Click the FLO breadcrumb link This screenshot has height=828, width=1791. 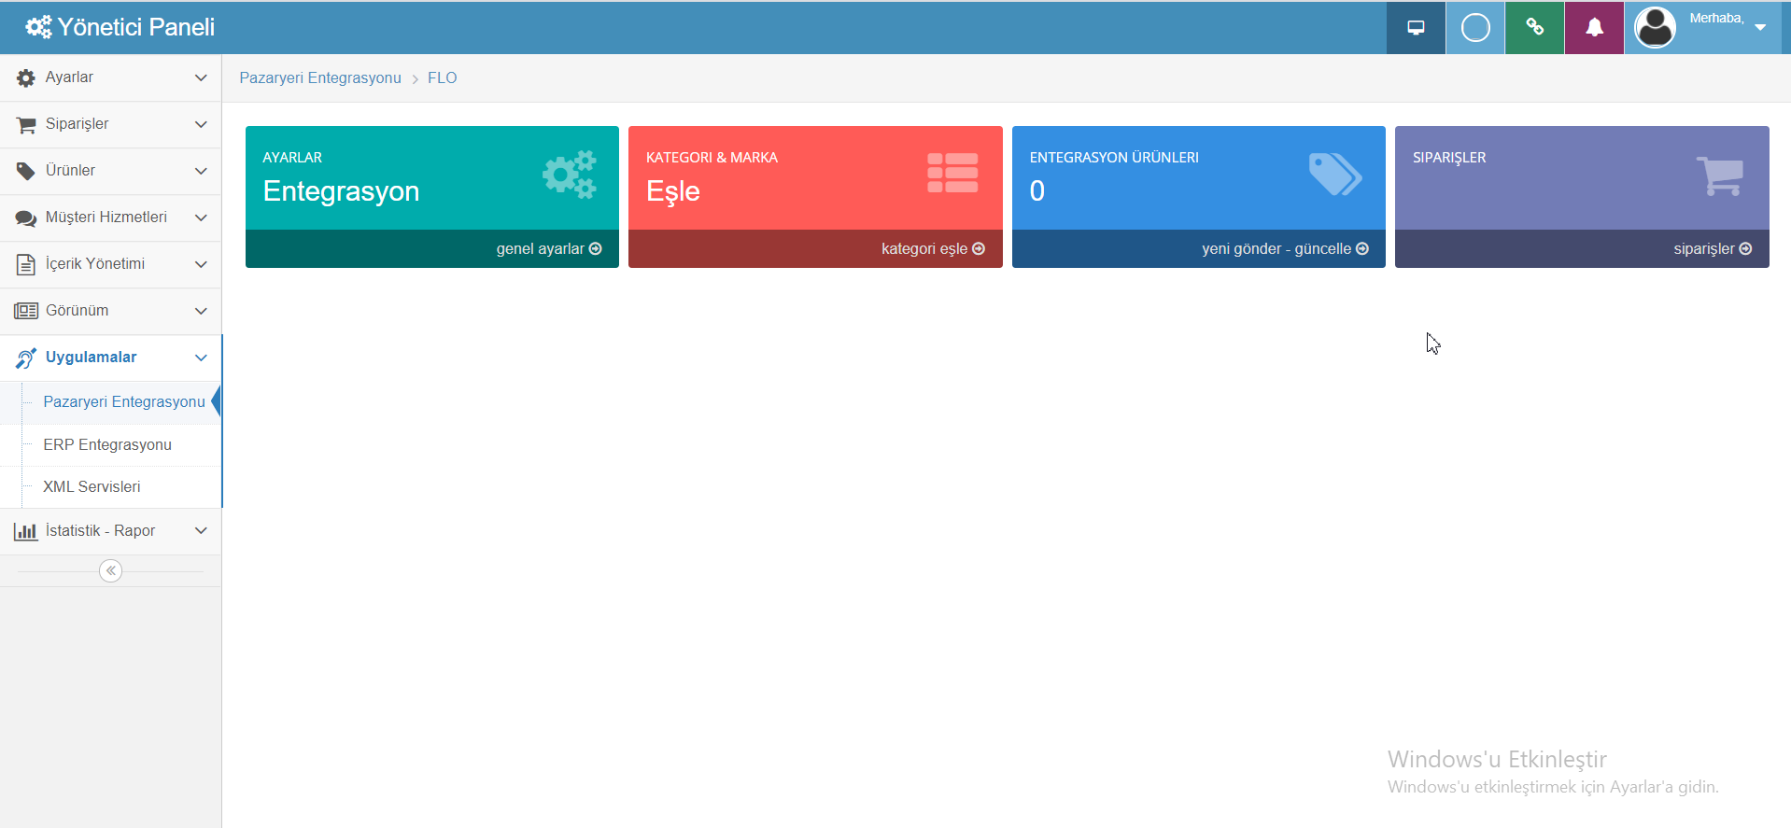(443, 77)
